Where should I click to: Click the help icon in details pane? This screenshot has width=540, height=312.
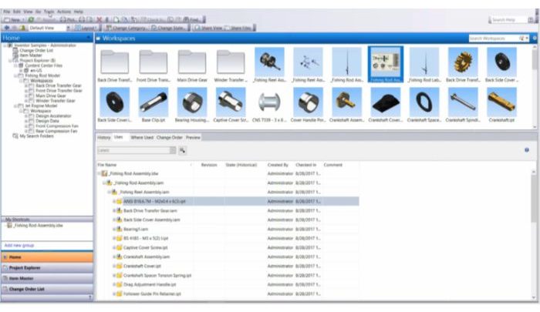526,150
